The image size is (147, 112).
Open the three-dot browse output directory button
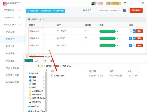(120, 11)
